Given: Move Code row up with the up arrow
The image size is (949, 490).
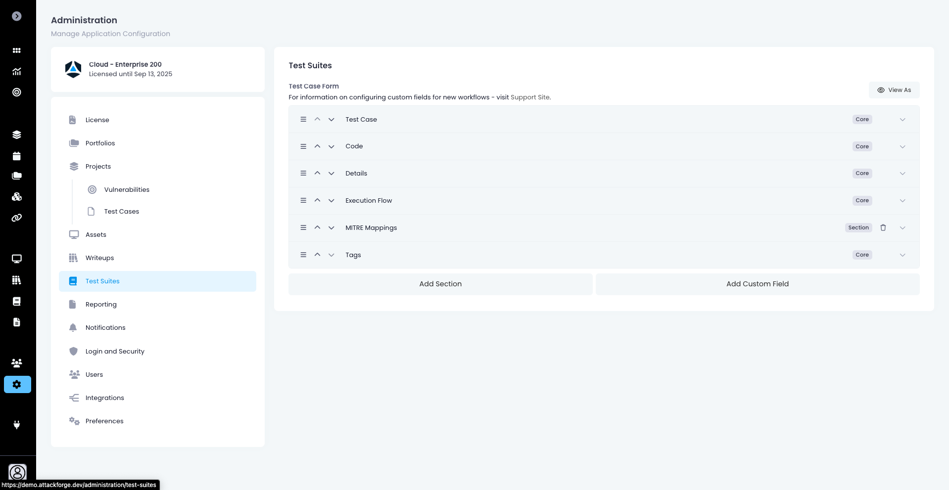Looking at the screenshot, I should (317, 146).
